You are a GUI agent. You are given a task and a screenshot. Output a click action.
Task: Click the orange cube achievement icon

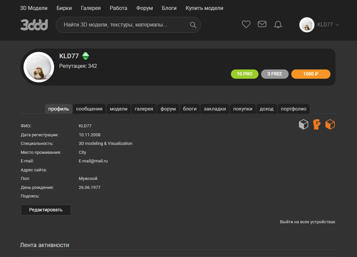click(330, 124)
